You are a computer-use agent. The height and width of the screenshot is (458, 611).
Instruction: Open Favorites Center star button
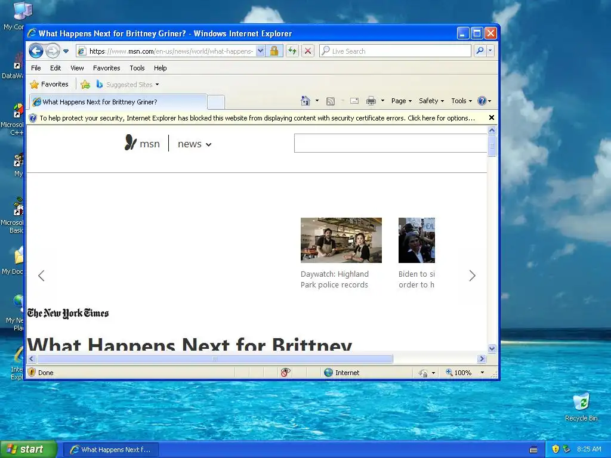(x=49, y=84)
